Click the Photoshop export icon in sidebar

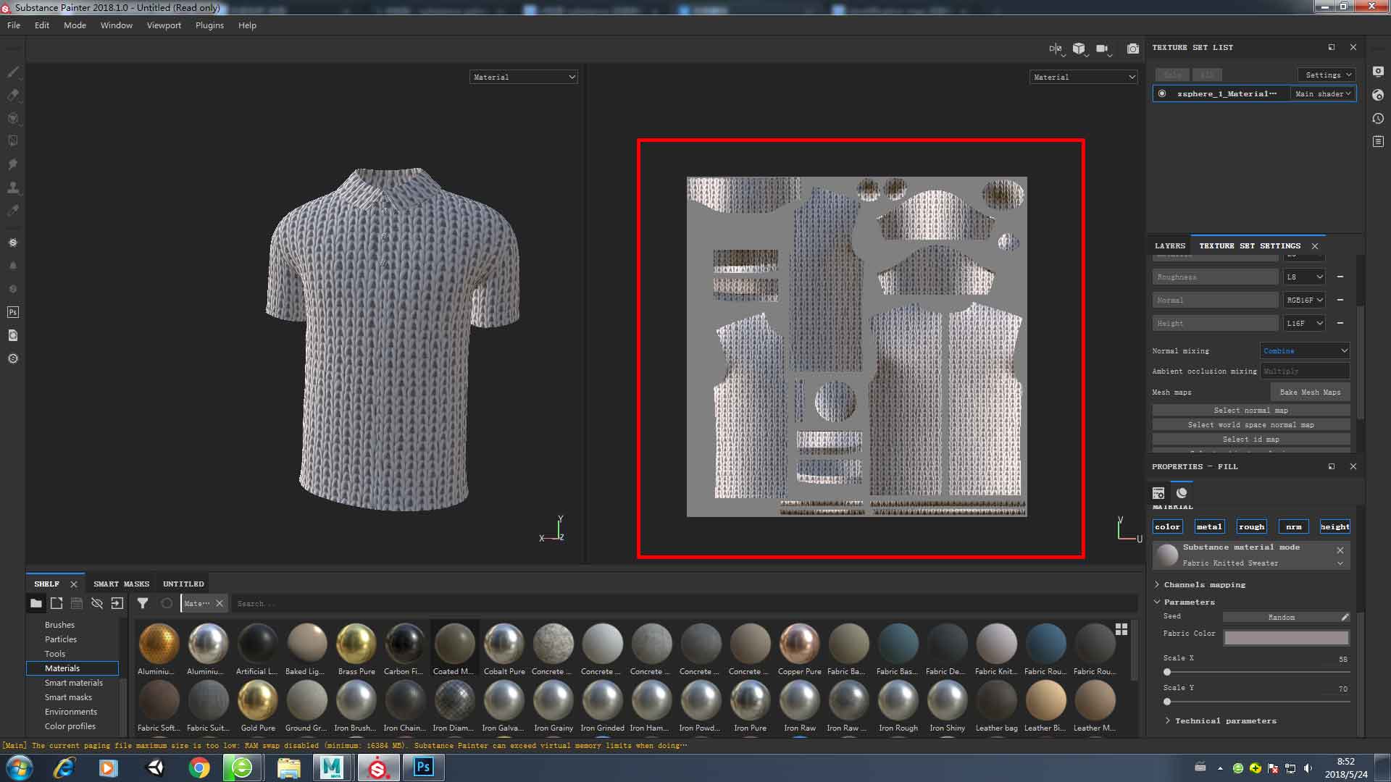click(x=13, y=312)
